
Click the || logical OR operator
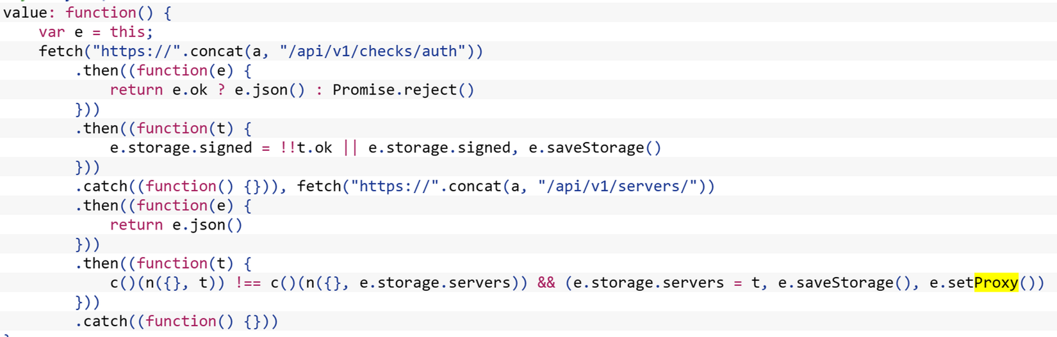pos(350,148)
